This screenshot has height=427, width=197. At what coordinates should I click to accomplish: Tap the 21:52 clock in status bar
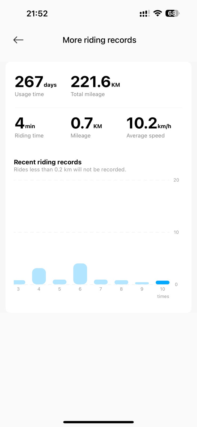(x=37, y=13)
